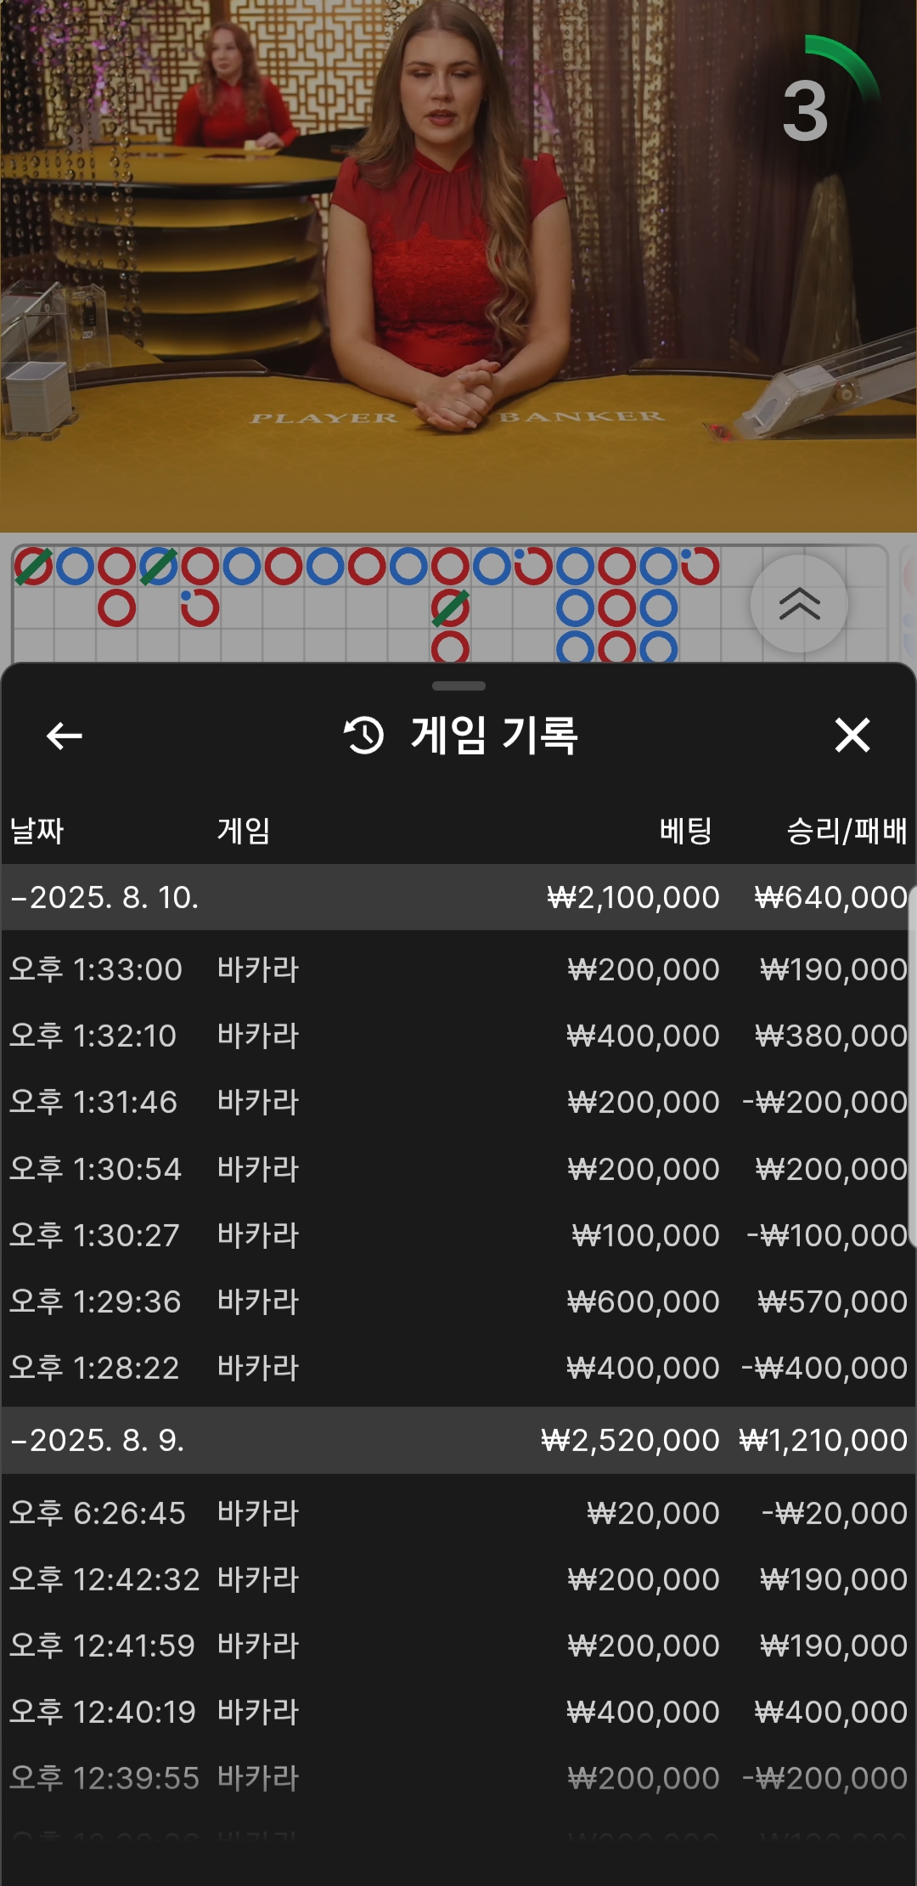Close the game history panel
The image size is (917, 1886).
tap(852, 735)
